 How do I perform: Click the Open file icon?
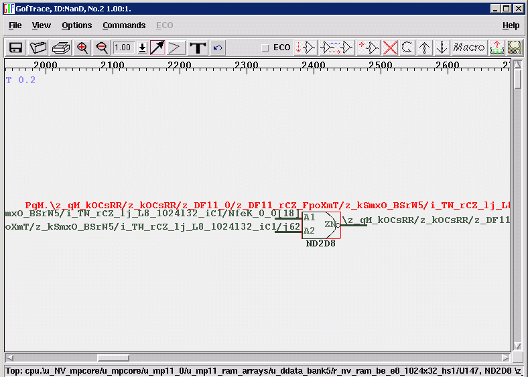pos(39,48)
